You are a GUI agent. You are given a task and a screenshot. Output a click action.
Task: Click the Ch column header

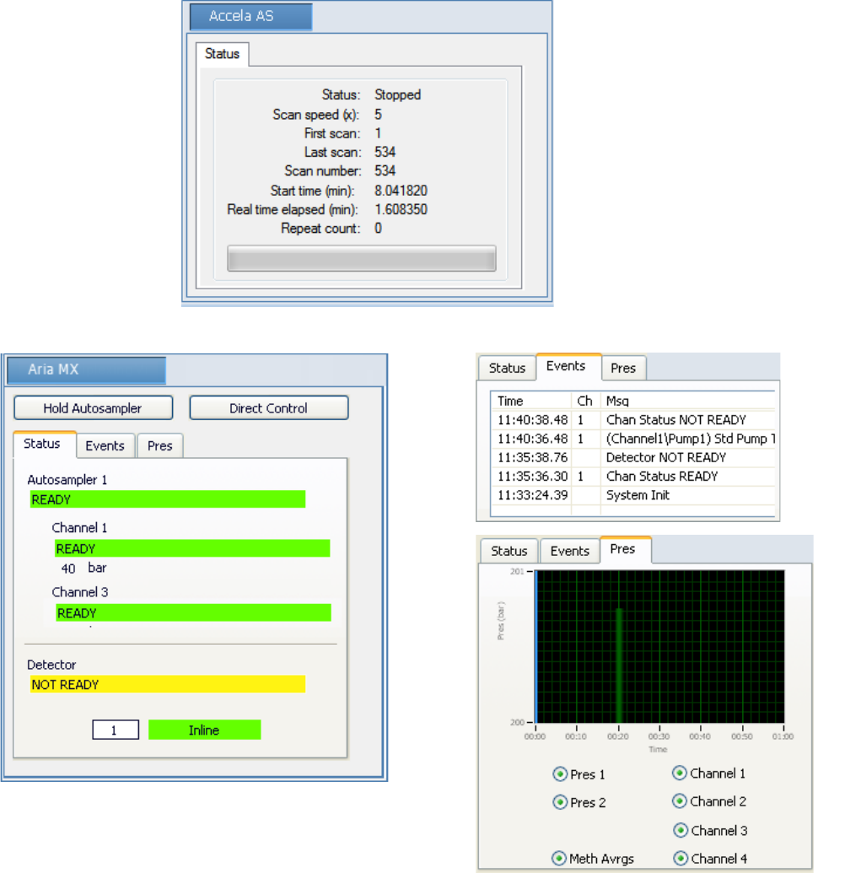[x=586, y=401]
